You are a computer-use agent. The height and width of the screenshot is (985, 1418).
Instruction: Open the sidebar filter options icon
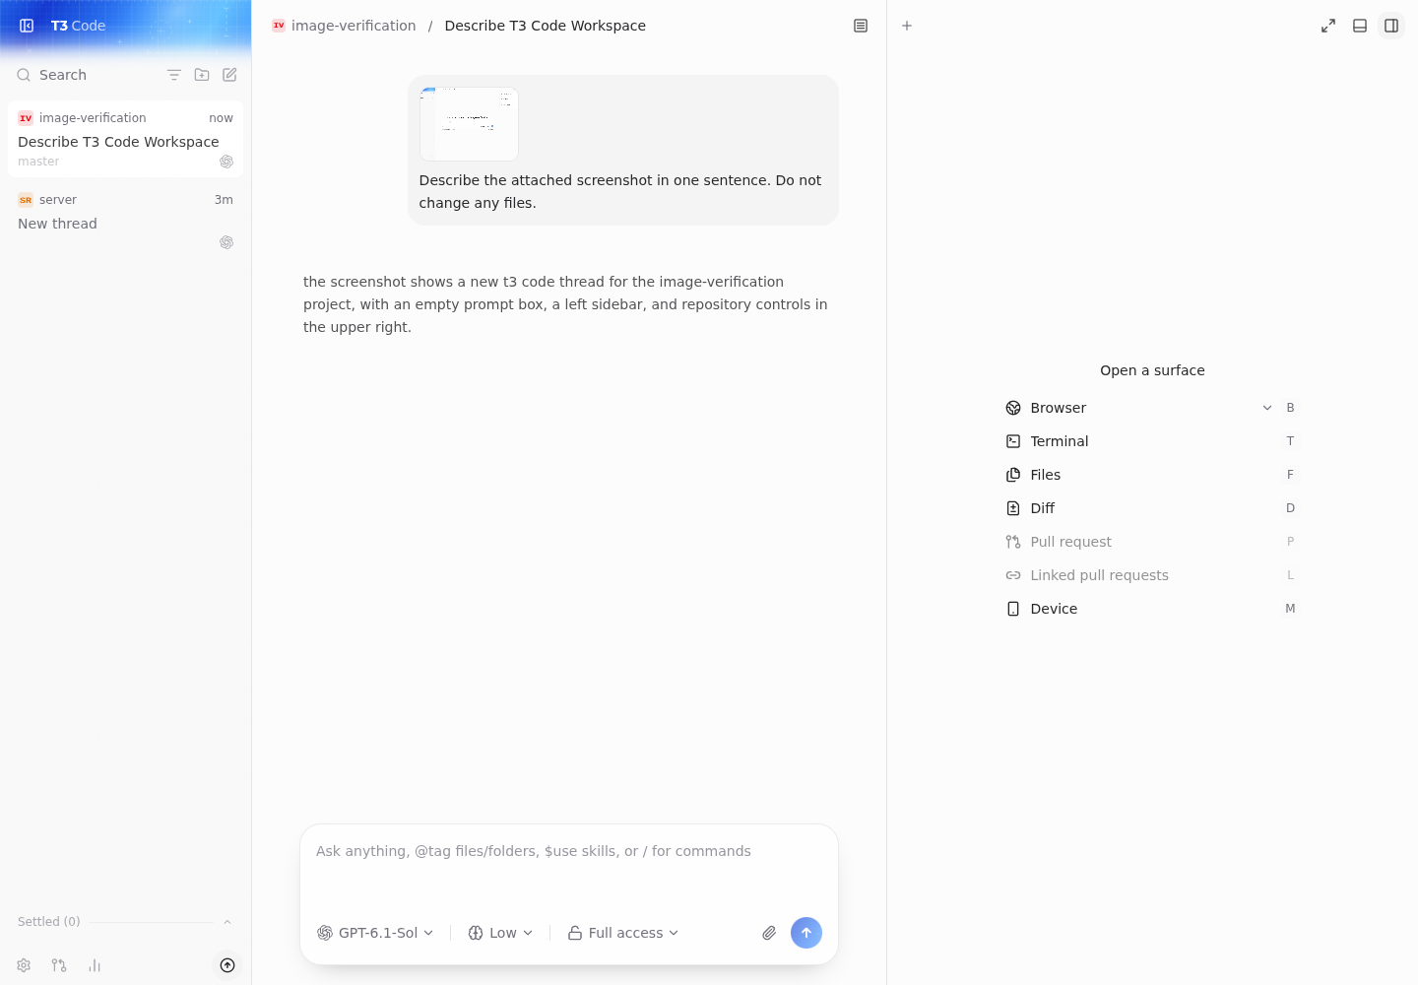click(x=174, y=75)
